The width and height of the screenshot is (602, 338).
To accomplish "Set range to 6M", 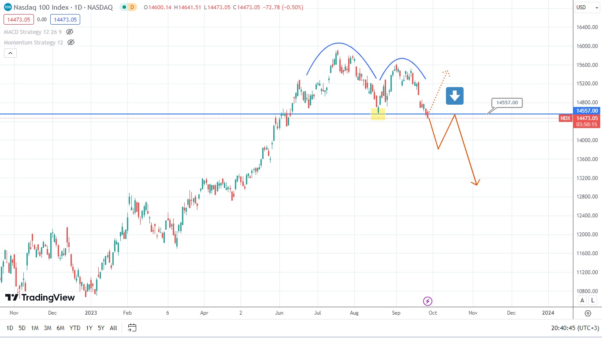I will (61, 328).
